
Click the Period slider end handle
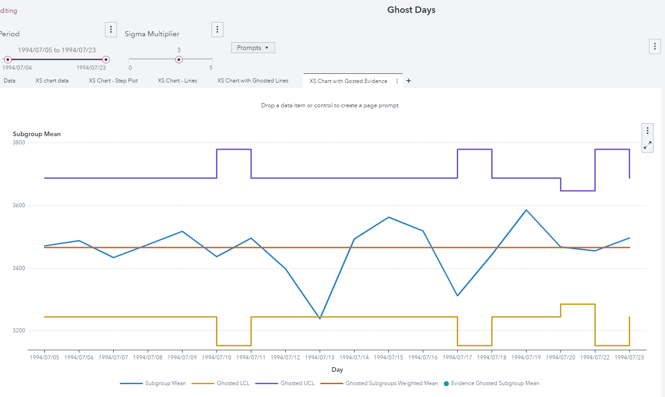click(106, 60)
